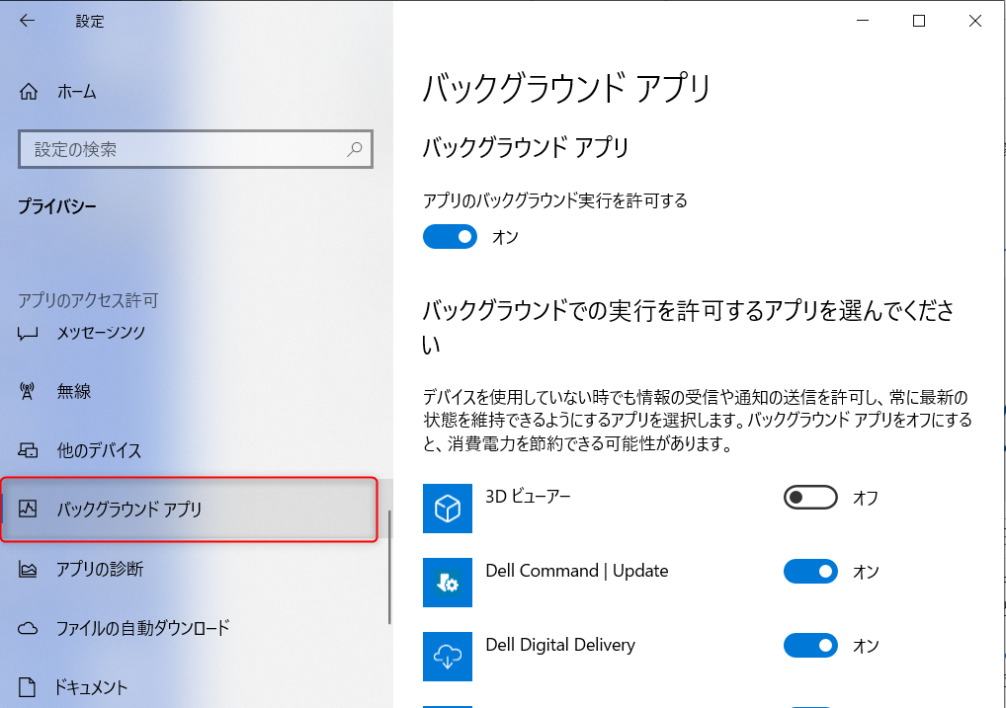This screenshot has width=1006, height=708.
Task: Click the メッセージング messaging icon
Action: pos(28,333)
